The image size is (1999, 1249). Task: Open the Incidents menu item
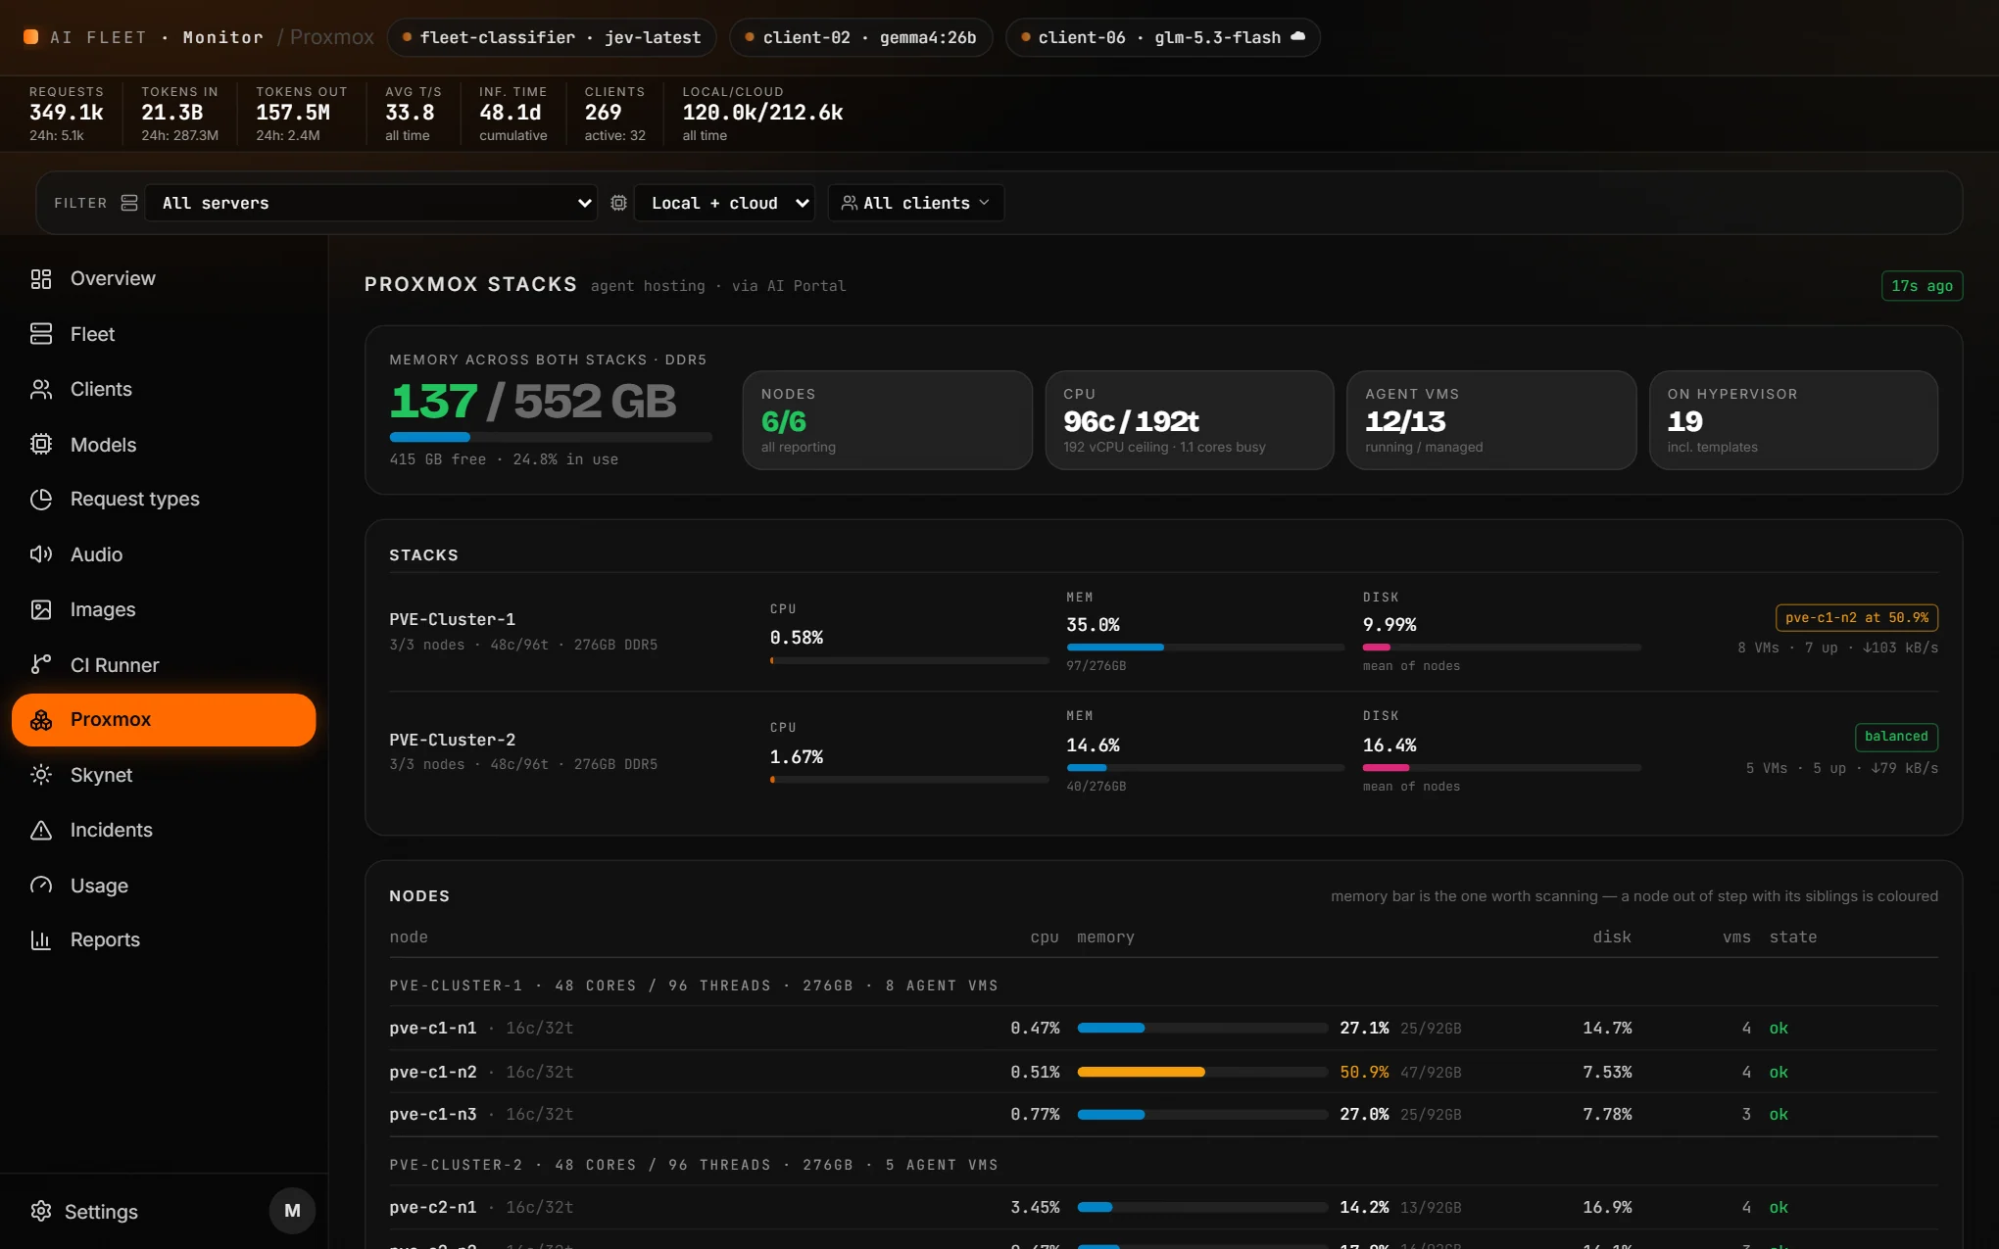pos(164,831)
